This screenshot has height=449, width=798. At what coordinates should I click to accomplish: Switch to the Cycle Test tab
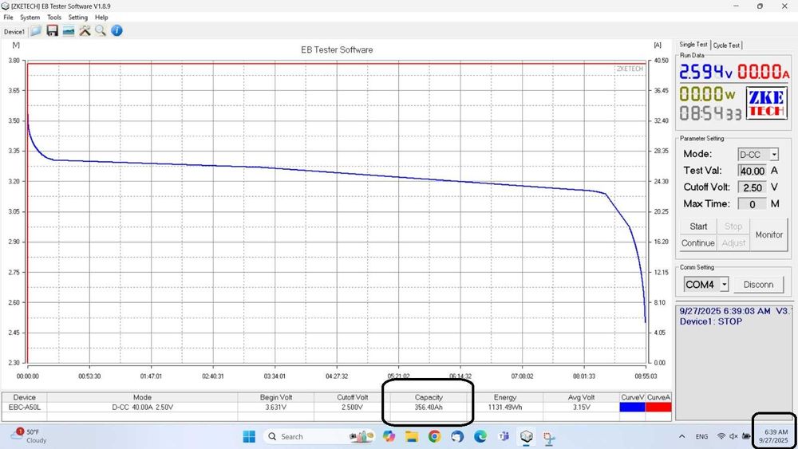tap(726, 45)
